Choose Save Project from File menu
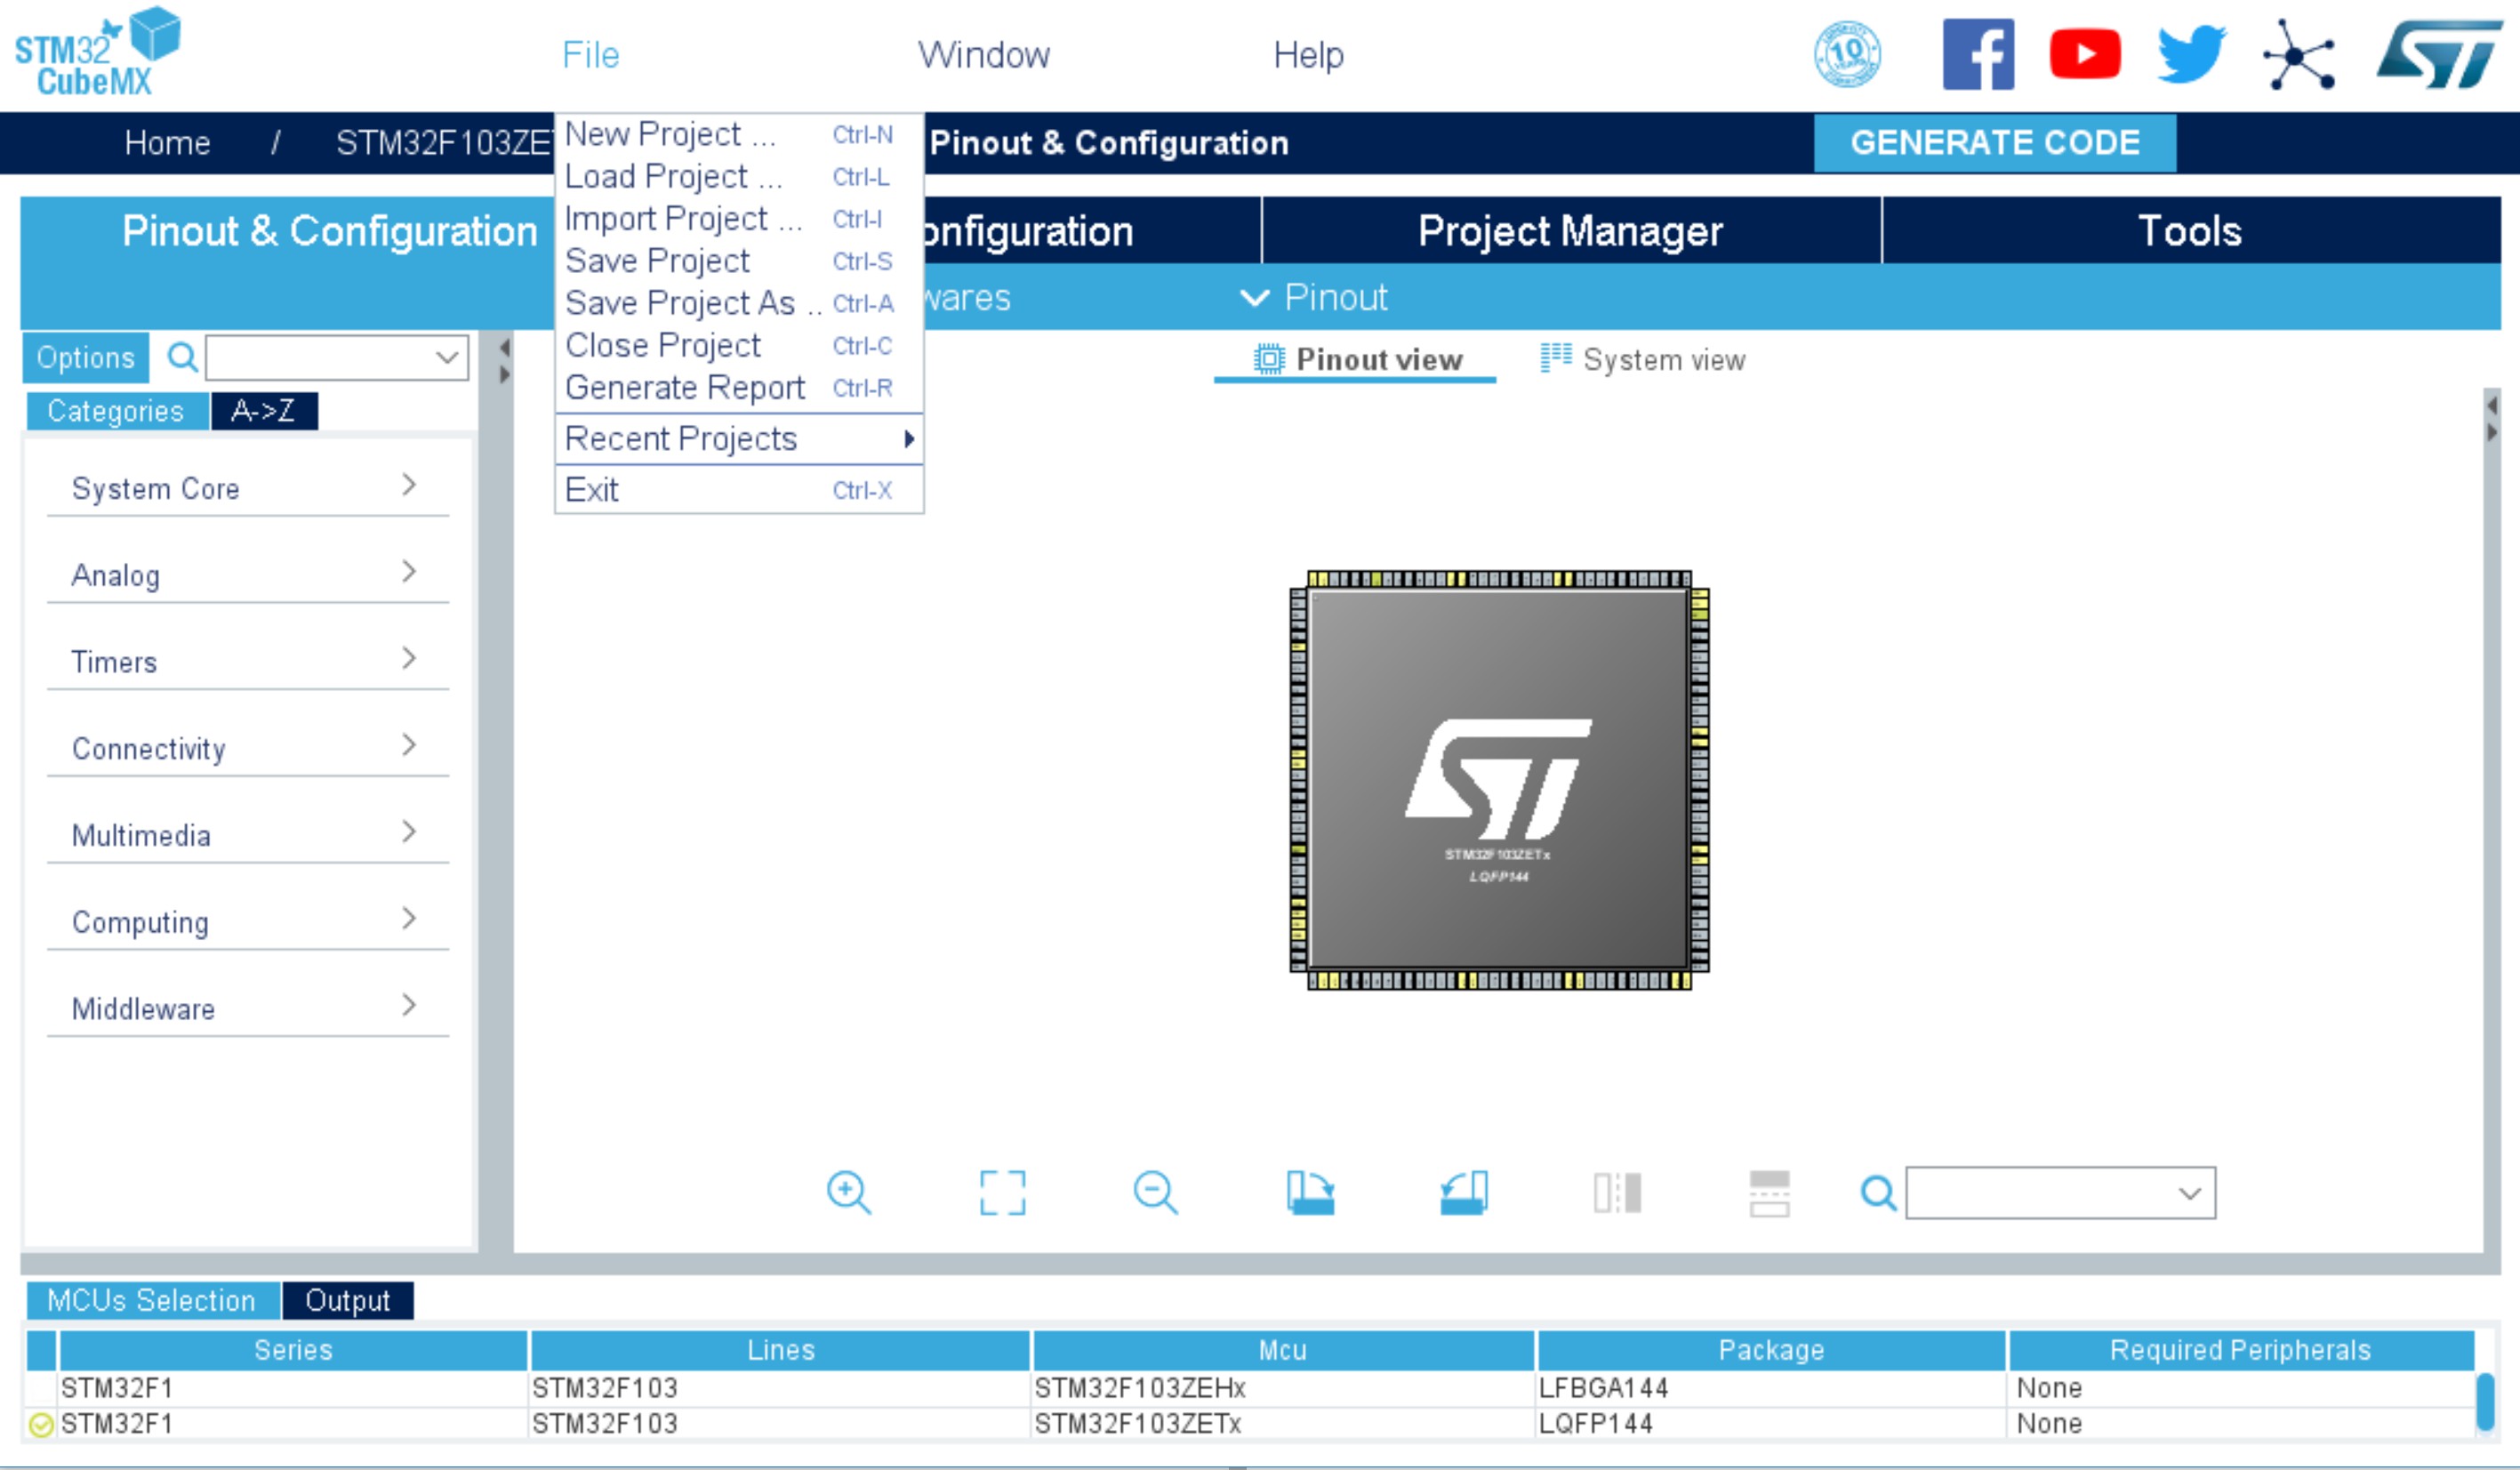The image size is (2520, 1470). tap(657, 261)
